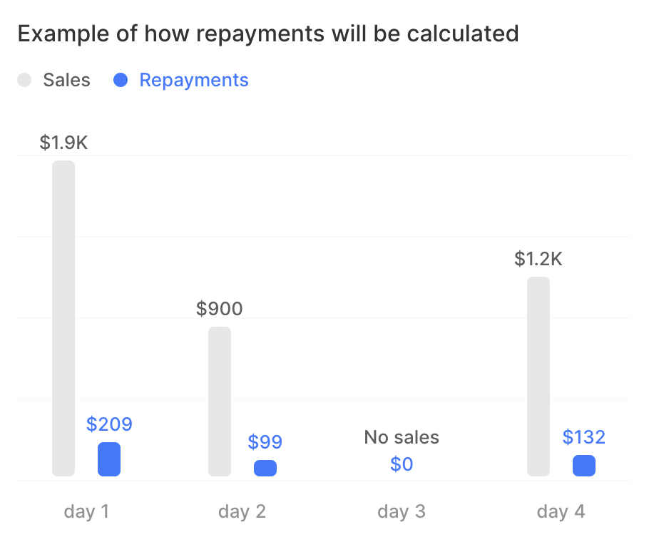Click the $1.9K sales value label

63,143
